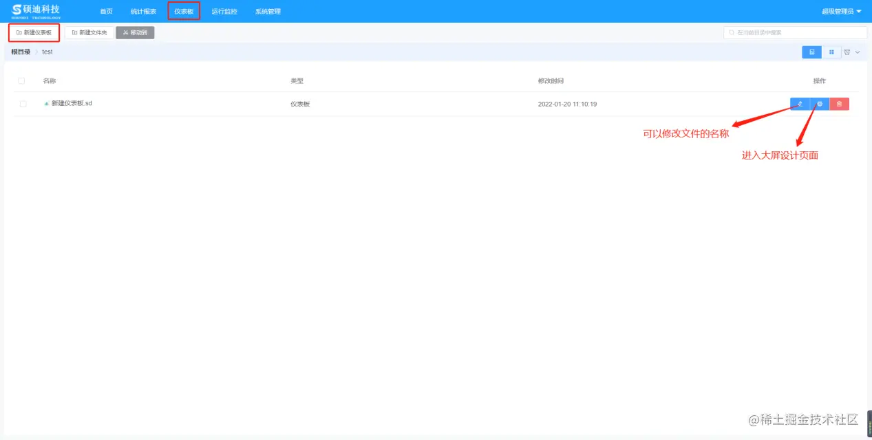This screenshot has height=440, width=872.
Task: Open the 运行监控 menu item
Action: click(224, 10)
